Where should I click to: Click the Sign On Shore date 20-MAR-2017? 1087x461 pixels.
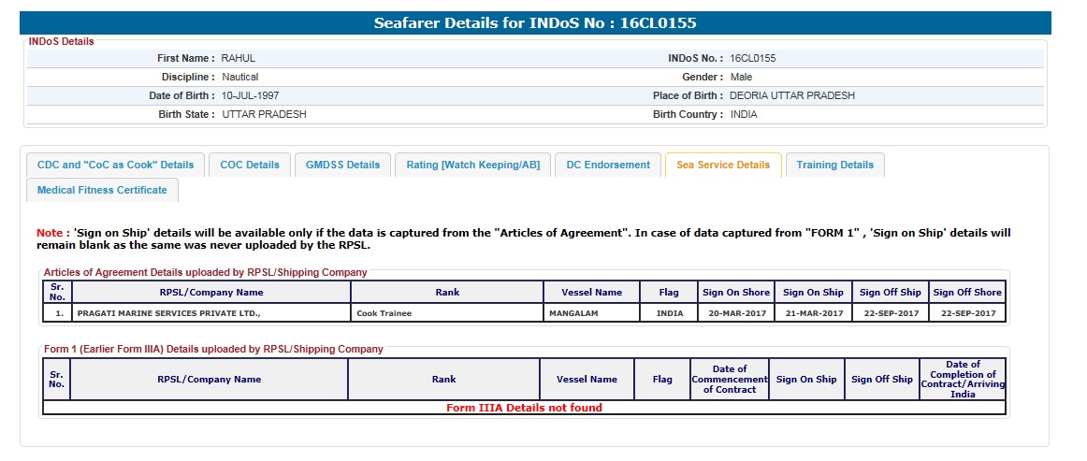[x=736, y=313]
